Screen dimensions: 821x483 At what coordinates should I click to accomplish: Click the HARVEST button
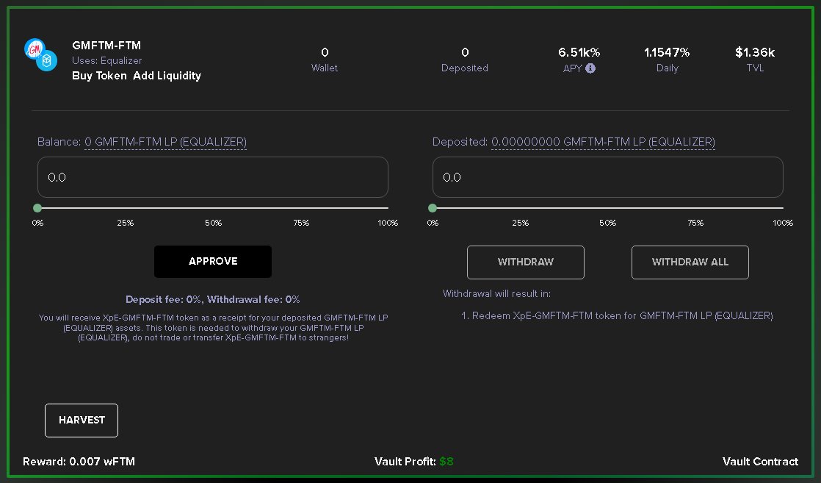(82, 420)
